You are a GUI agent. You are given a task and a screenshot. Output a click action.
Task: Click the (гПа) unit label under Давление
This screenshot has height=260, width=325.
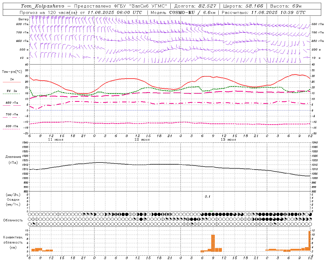pyautogui.click(x=13, y=162)
